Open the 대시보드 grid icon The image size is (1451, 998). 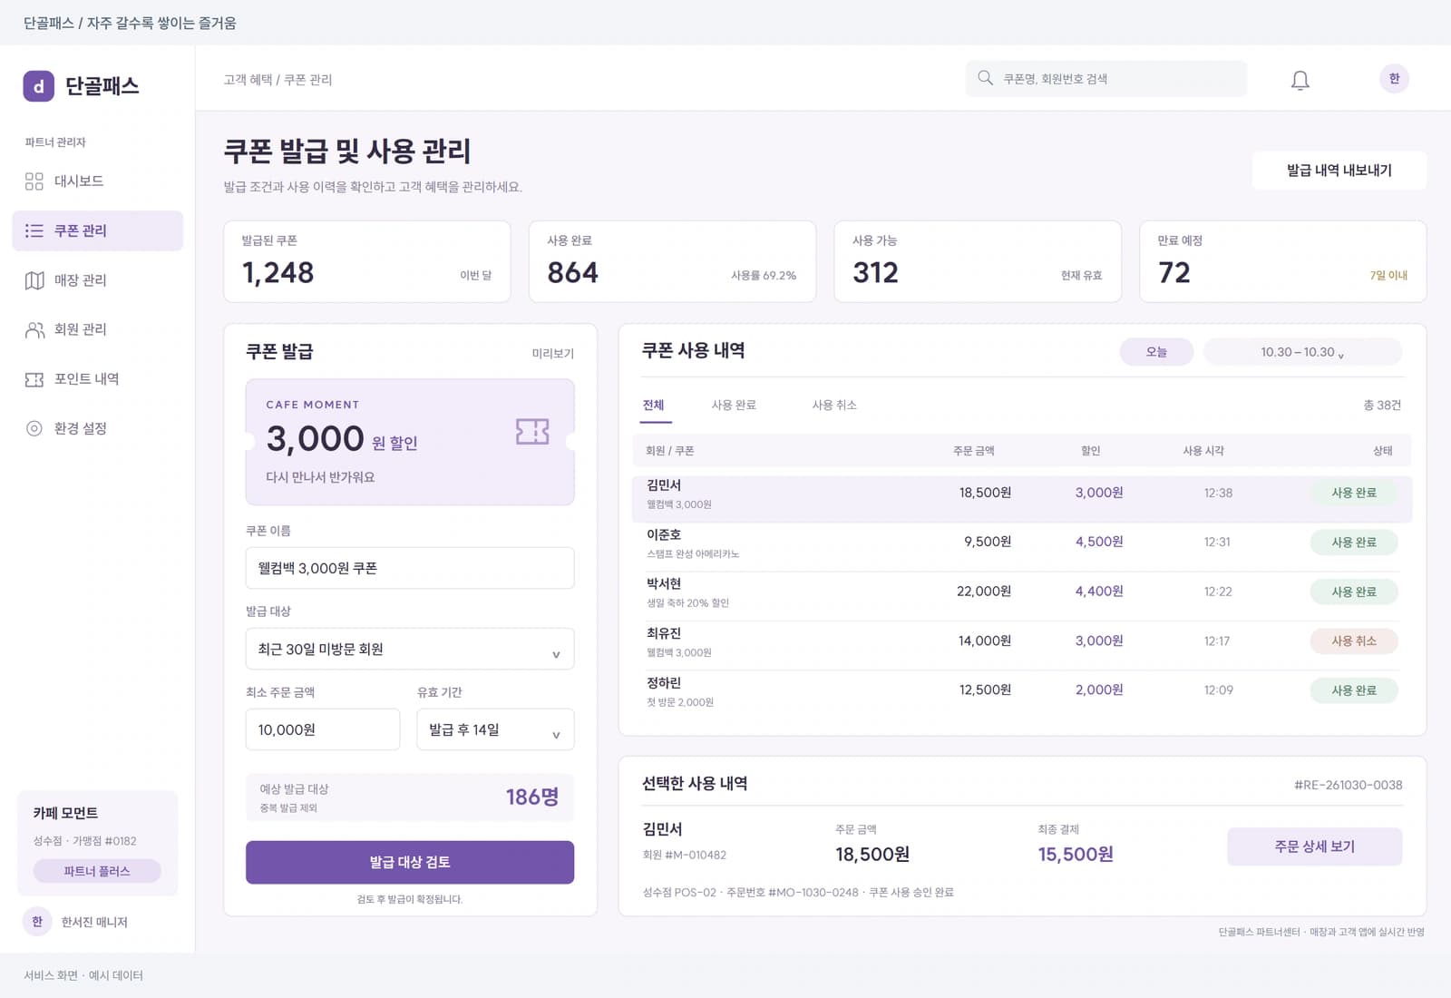(x=34, y=181)
